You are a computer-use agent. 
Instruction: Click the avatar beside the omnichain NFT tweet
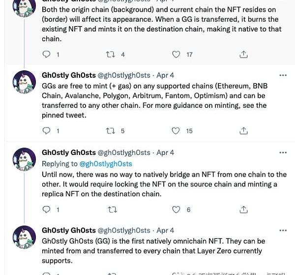(24, 237)
